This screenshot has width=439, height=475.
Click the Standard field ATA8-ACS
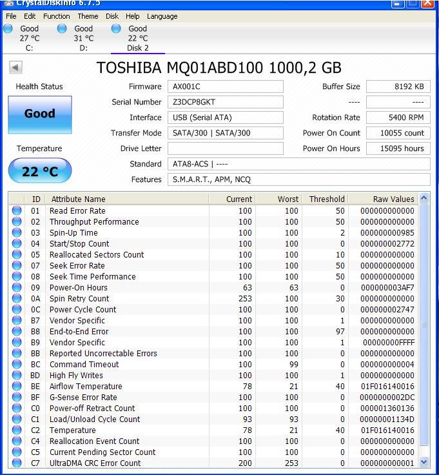(x=299, y=164)
